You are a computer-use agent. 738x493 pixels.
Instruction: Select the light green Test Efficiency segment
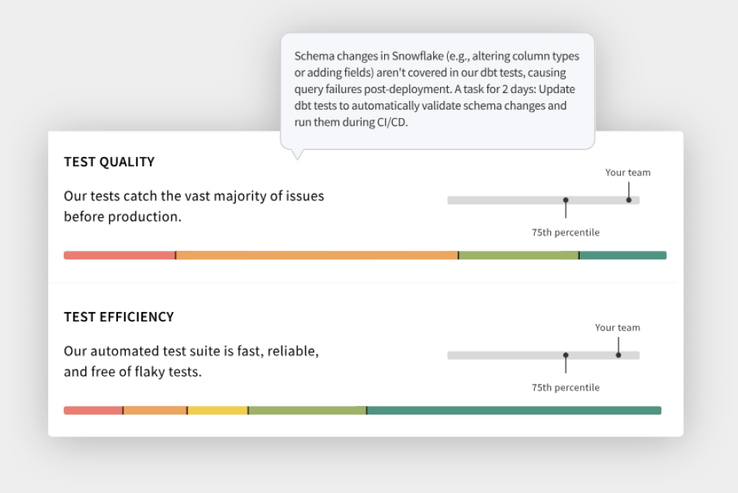point(307,411)
